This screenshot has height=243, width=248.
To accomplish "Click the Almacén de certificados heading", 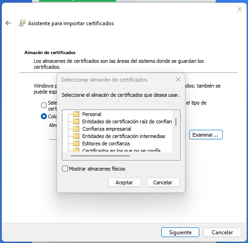I will (50, 53).
